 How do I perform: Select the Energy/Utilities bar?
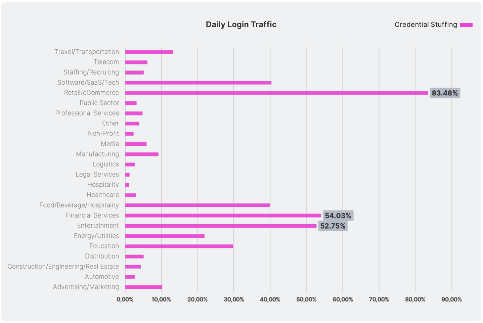pos(165,236)
